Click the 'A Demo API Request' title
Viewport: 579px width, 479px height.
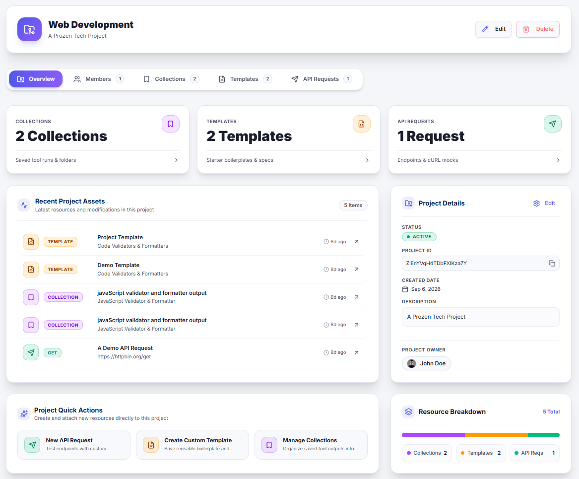(x=125, y=348)
